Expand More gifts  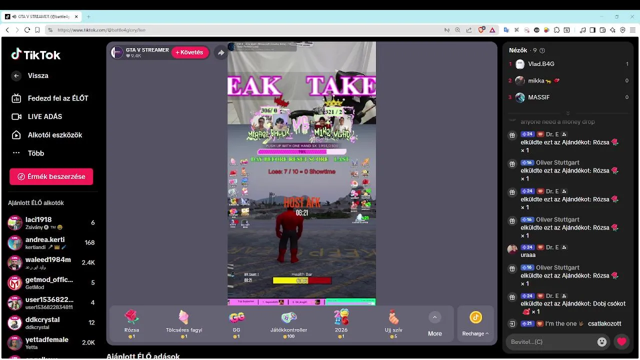tap(434, 324)
